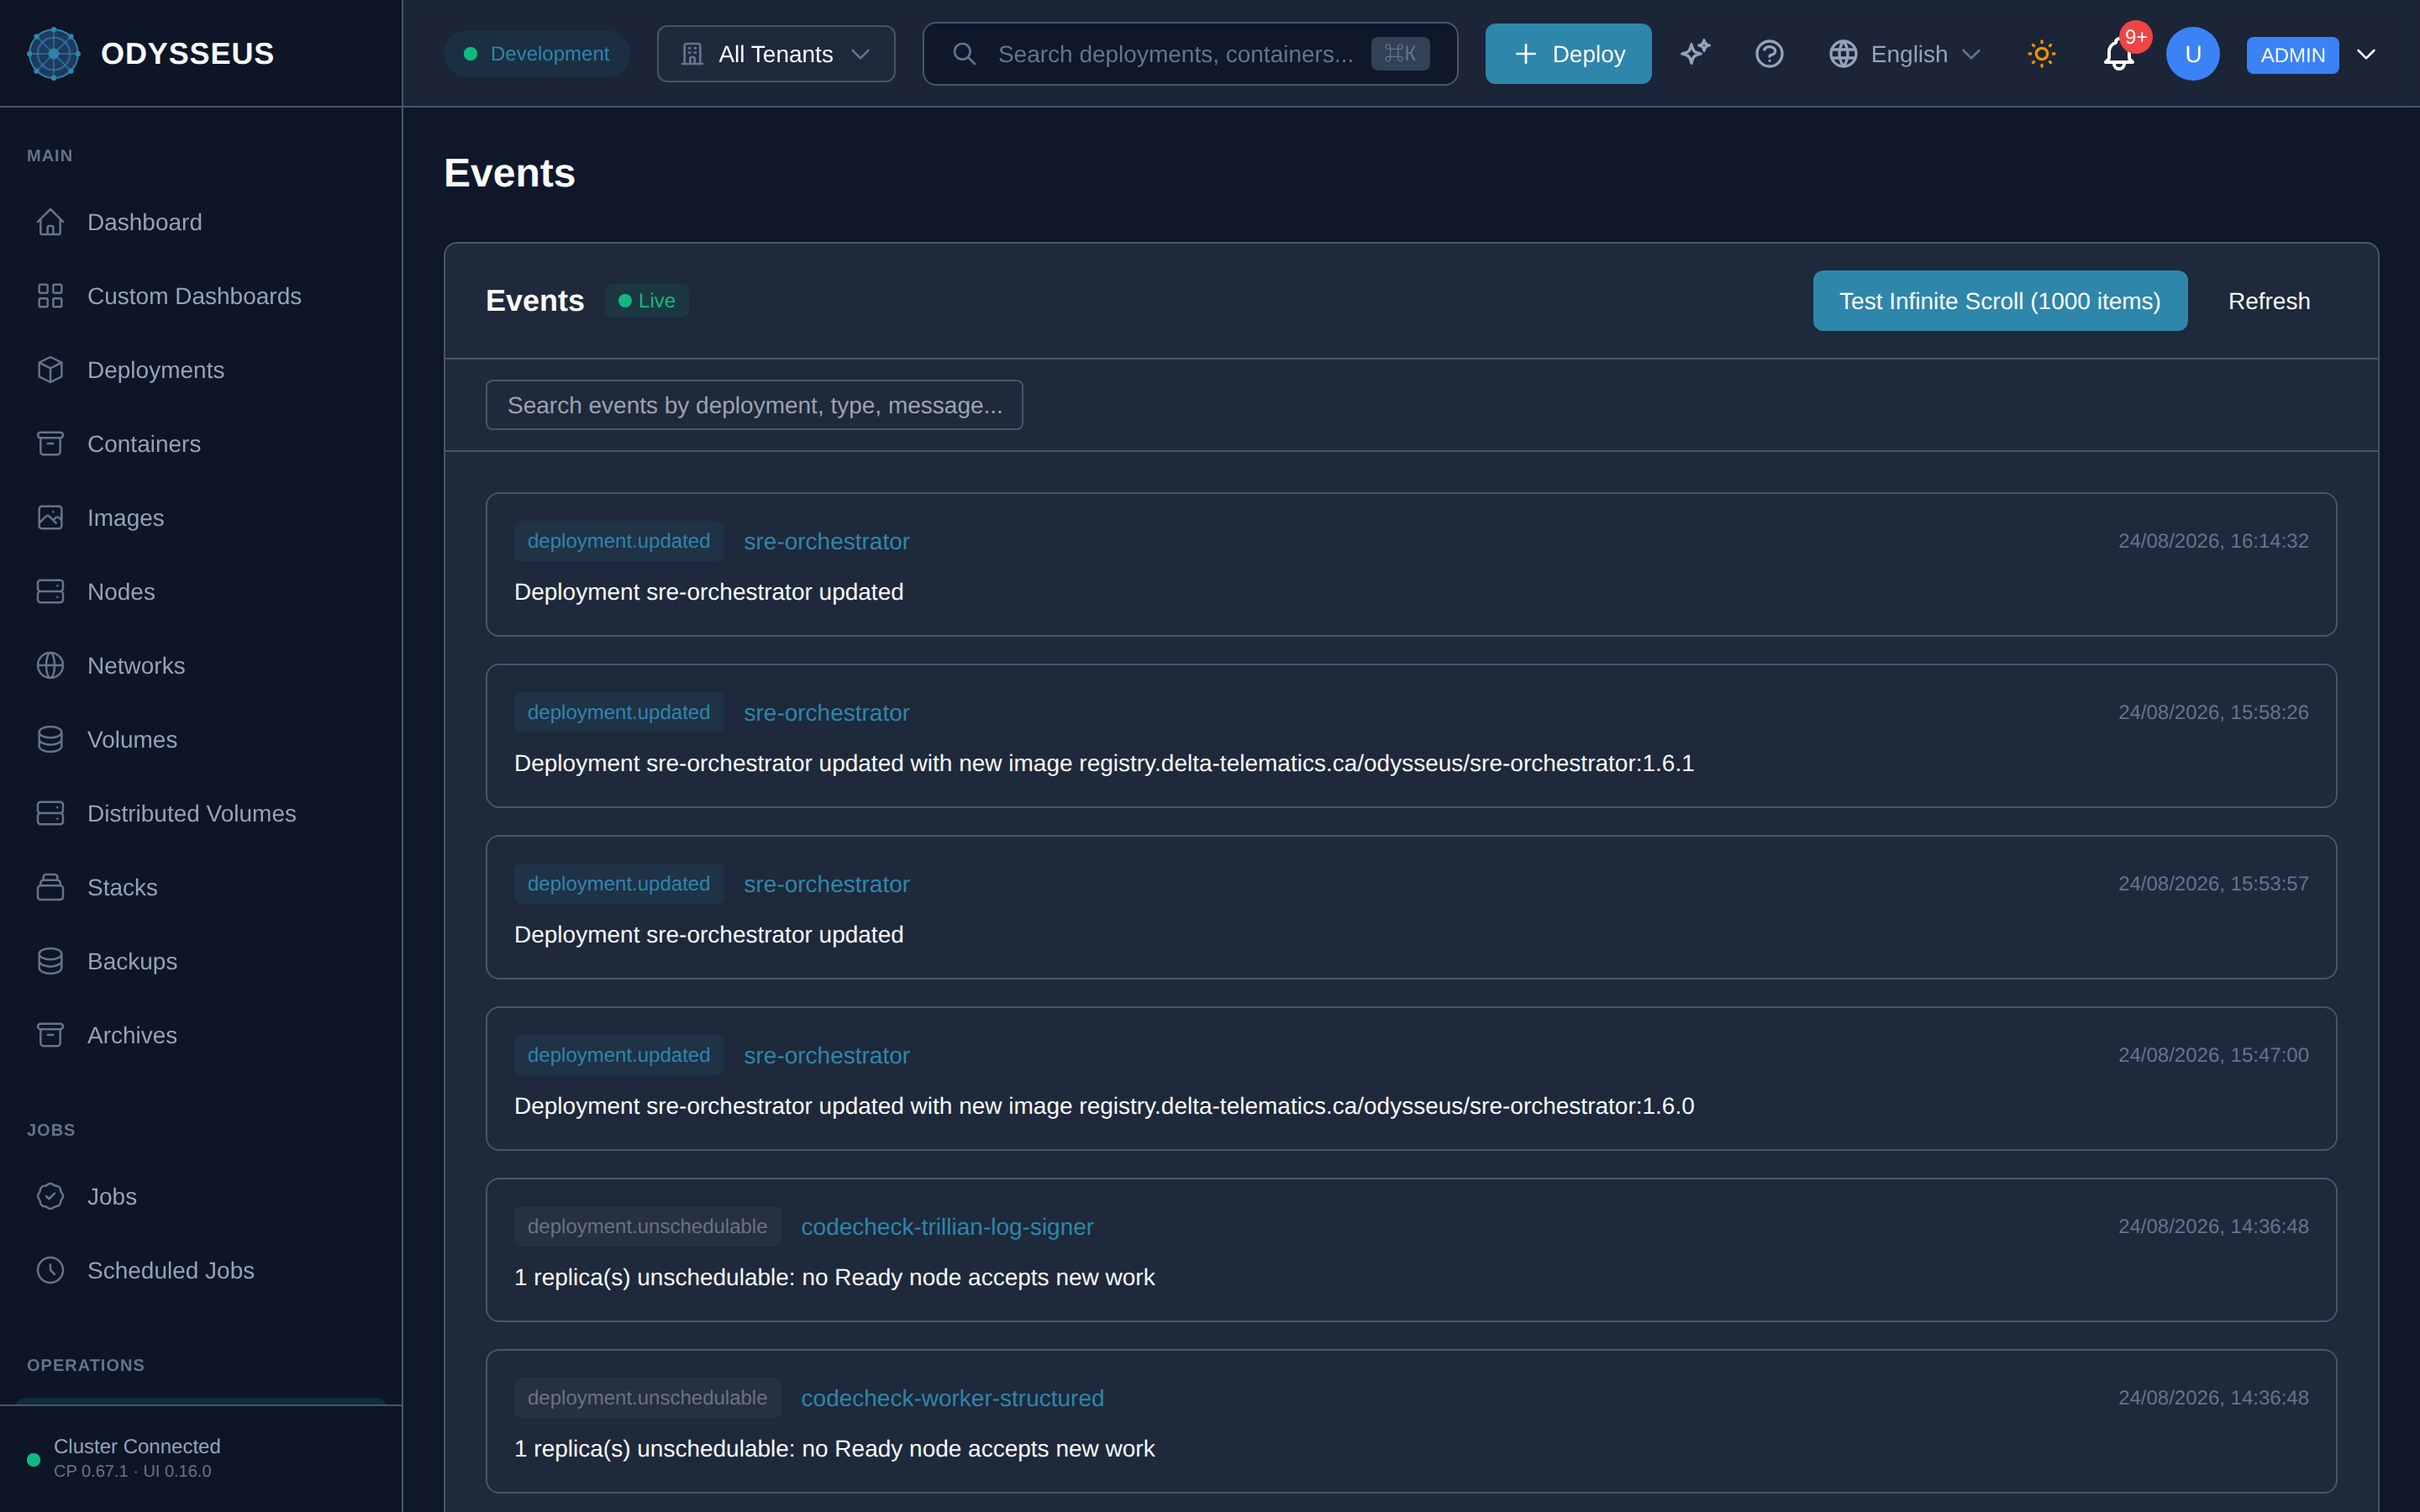Click the Development environment badge
The image size is (2420, 1512).
[536, 54]
